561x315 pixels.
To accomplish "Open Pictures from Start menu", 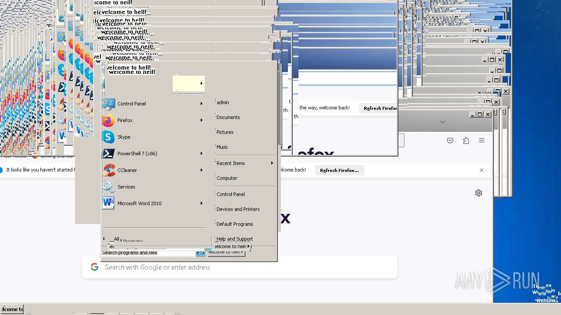I will (x=225, y=132).
